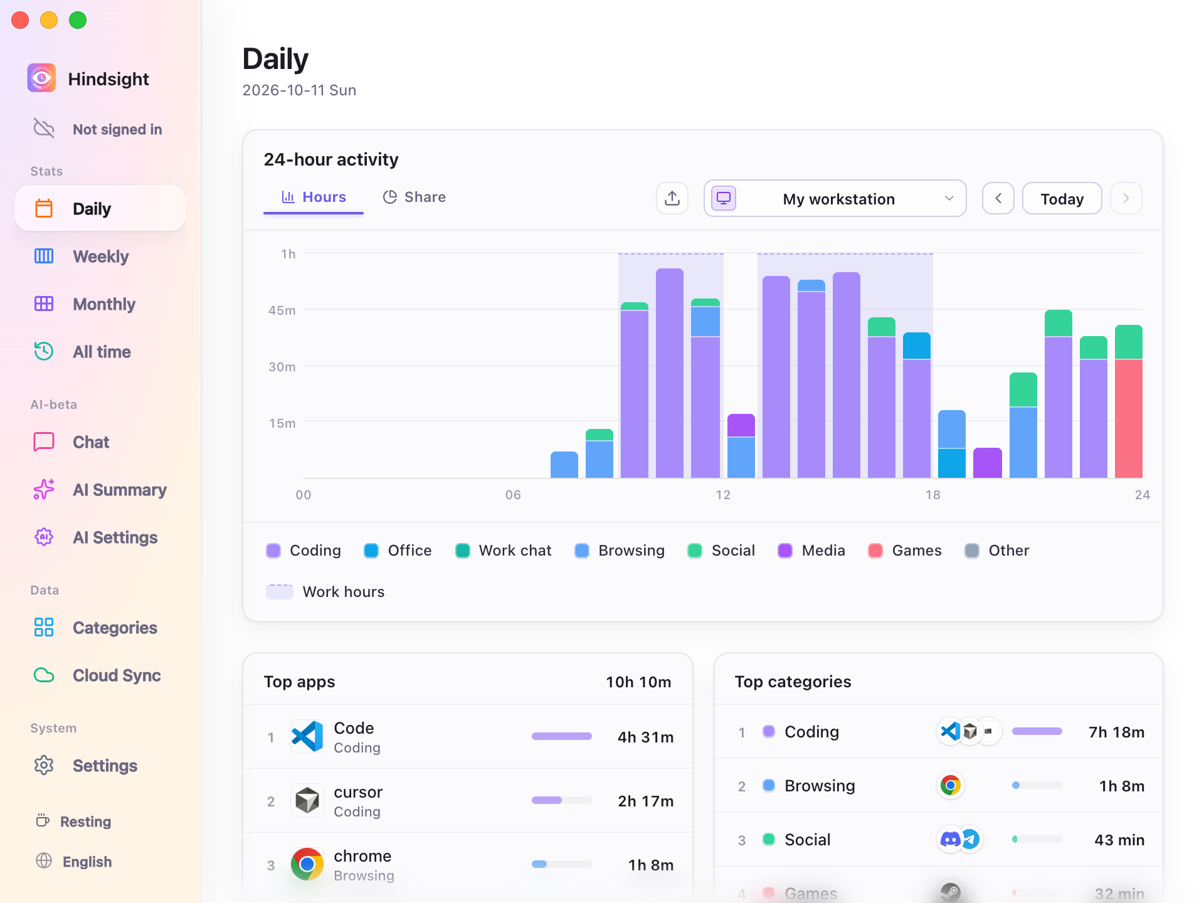Click the Coding category progress bar
This screenshot has height=903, width=1204.
[x=1037, y=731]
